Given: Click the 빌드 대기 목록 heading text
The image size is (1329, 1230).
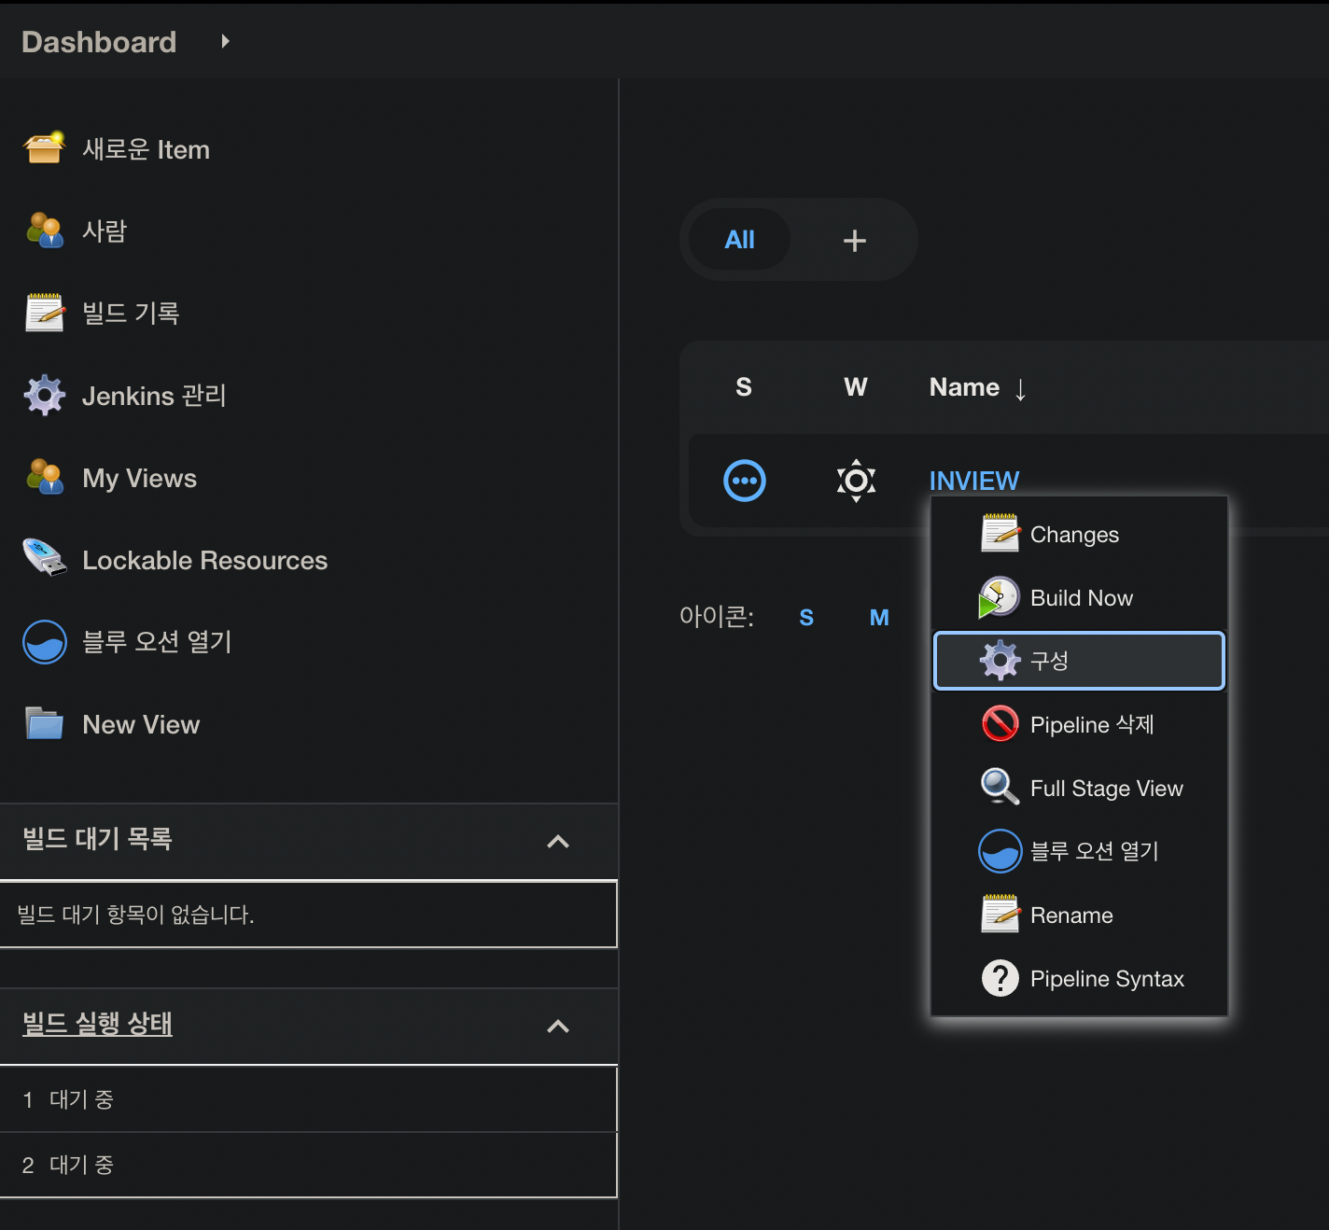Looking at the screenshot, I should [x=97, y=839].
